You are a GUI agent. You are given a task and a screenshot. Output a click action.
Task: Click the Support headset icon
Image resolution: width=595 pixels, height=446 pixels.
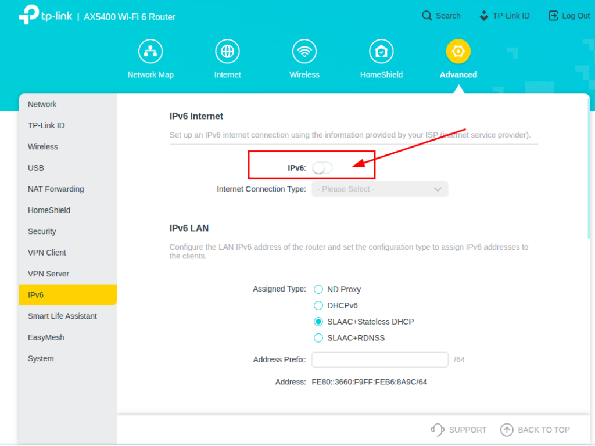438,430
